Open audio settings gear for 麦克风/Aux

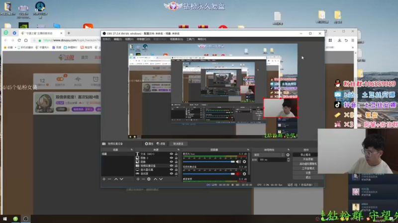[x=244, y=162]
